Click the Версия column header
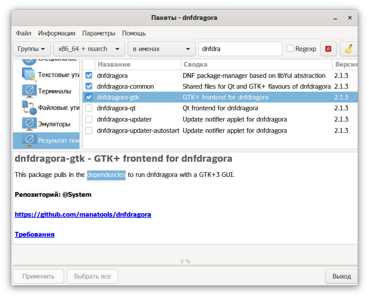 click(345, 64)
